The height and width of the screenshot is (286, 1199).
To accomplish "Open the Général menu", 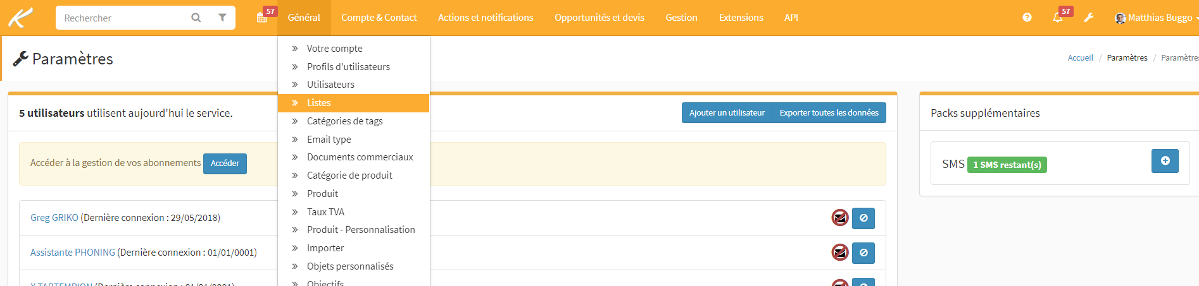I will (x=304, y=18).
